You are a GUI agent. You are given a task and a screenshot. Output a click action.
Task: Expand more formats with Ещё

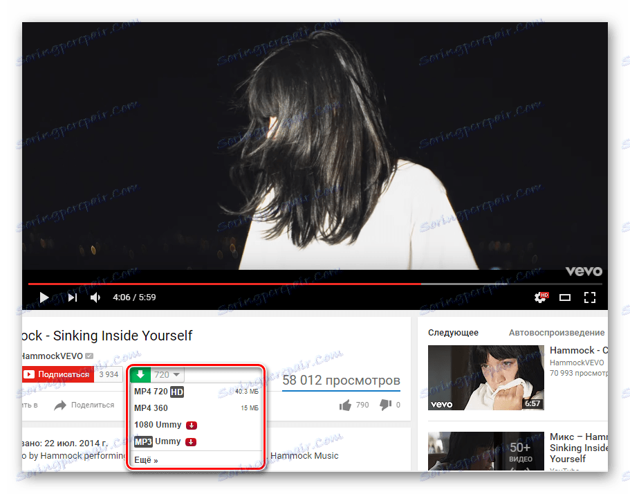(146, 460)
